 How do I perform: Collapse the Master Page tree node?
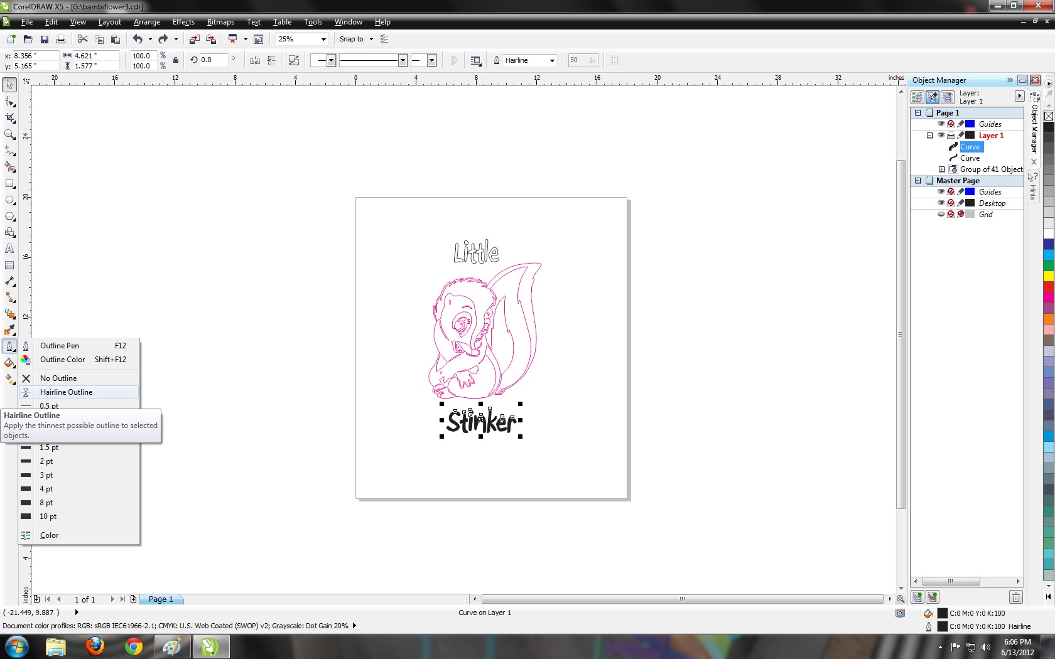(x=917, y=180)
